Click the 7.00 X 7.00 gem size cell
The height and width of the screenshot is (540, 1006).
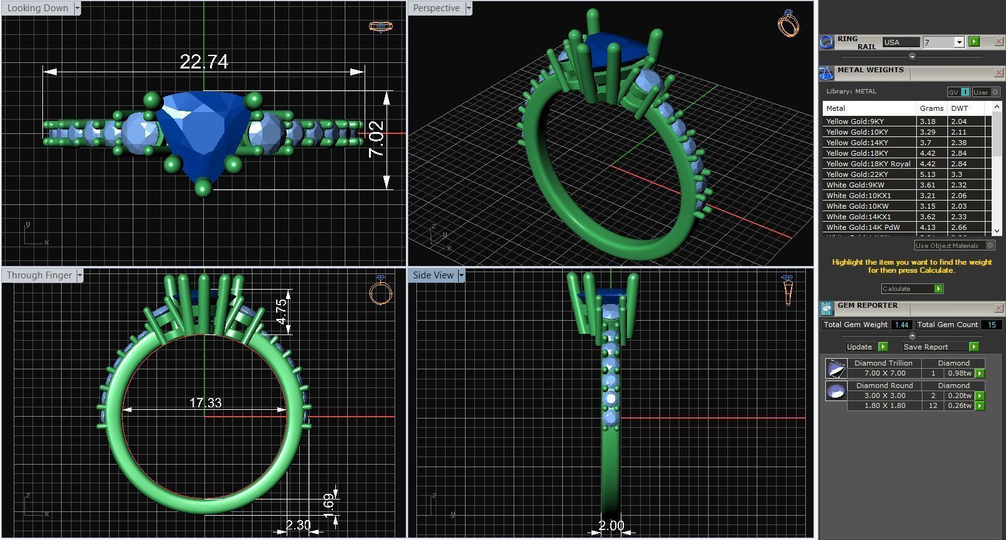884,373
